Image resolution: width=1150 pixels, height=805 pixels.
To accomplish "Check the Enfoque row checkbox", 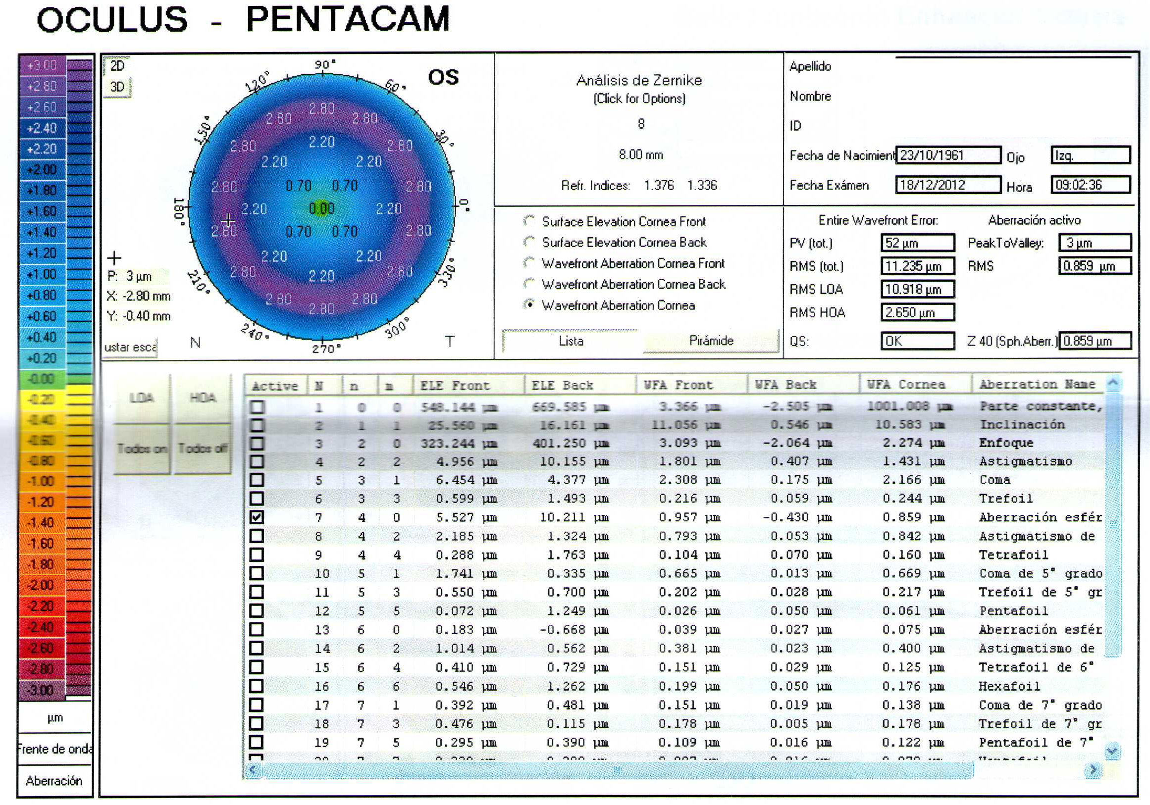I will [x=257, y=444].
